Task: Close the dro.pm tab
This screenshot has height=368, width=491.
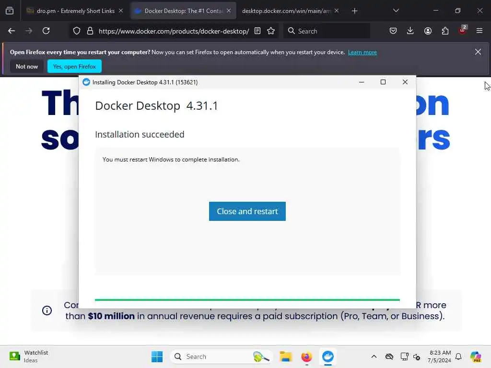Action: (121, 11)
